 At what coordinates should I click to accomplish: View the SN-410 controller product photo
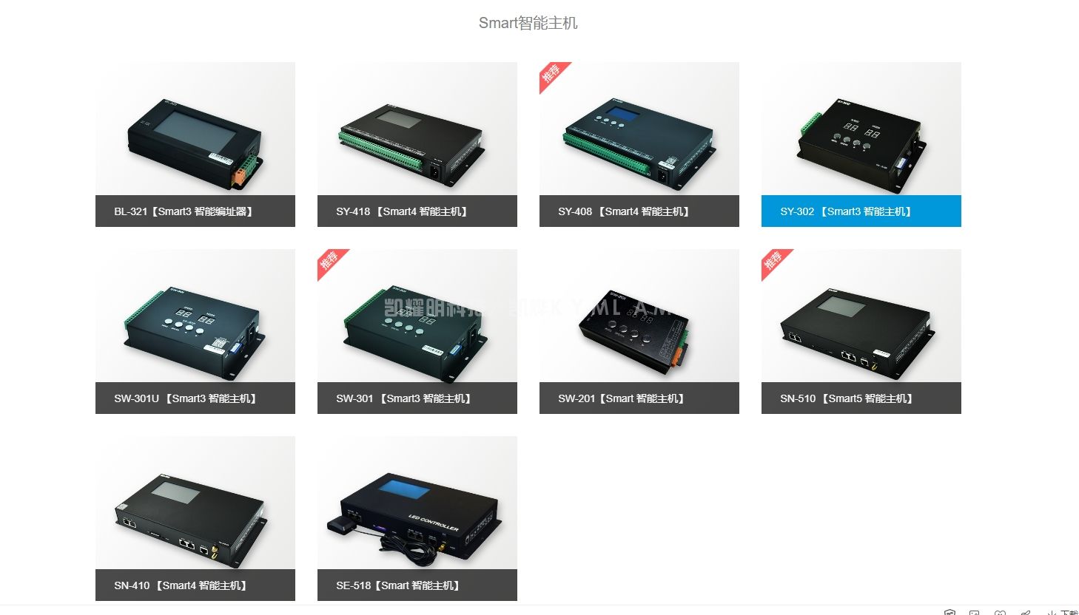tap(195, 503)
